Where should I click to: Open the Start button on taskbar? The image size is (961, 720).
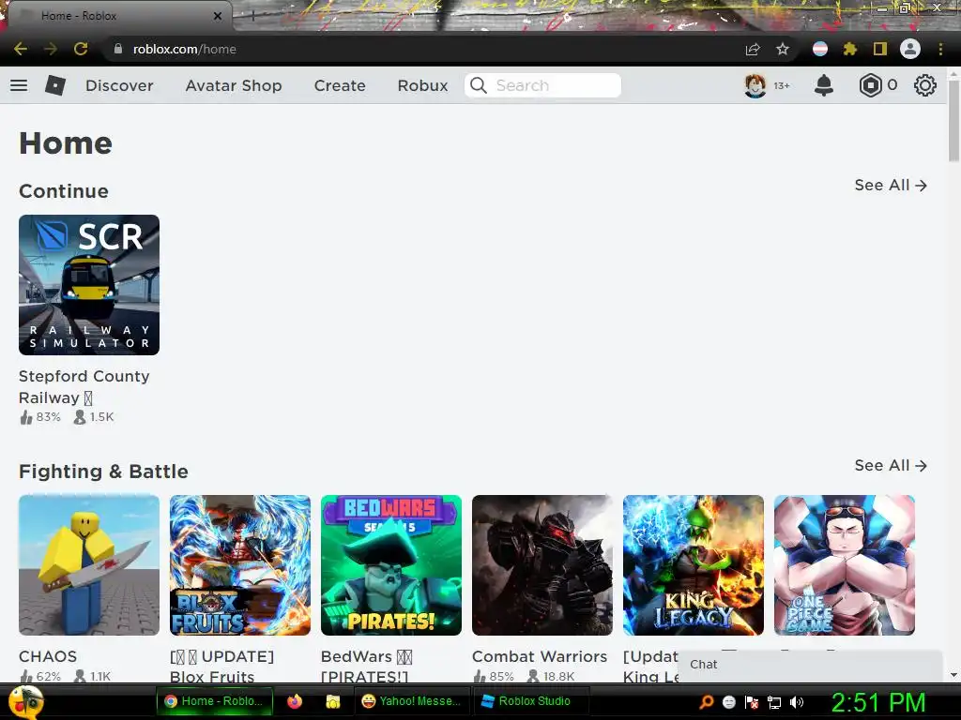pyautogui.click(x=26, y=702)
